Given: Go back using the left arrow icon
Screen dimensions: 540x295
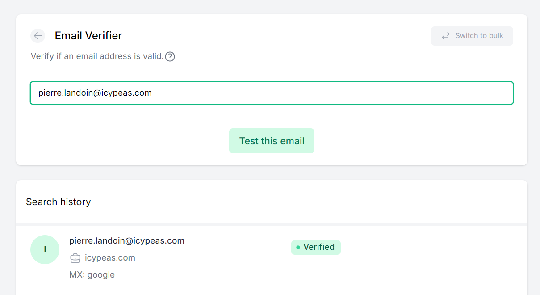Looking at the screenshot, I should [x=38, y=36].
